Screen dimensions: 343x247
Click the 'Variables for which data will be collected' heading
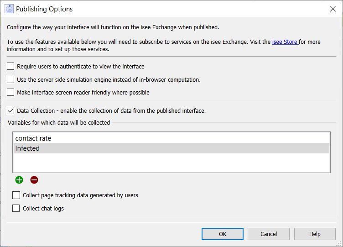[x=59, y=123]
